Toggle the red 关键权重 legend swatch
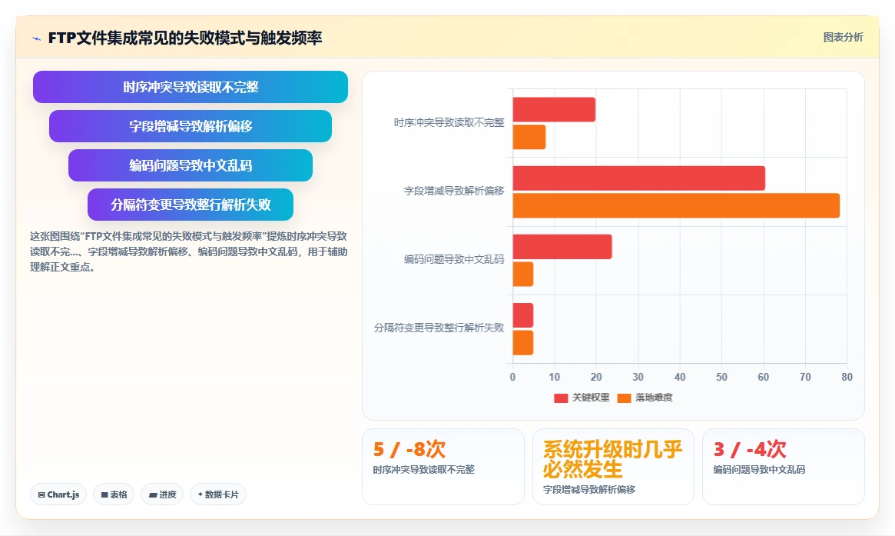The width and height of the screenshot is (895, 536). tap(561, 398)
